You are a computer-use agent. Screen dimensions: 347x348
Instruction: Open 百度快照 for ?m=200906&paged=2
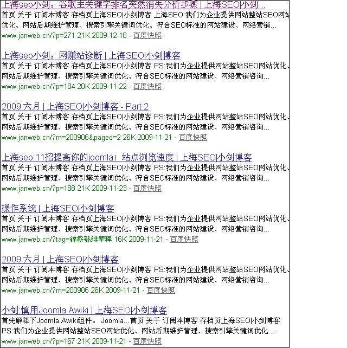tap(192, 137)
